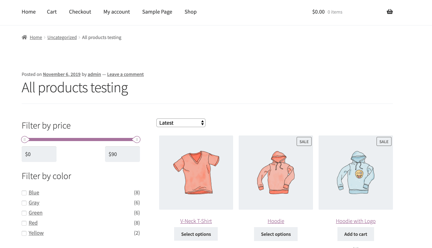
Task: Enable the Yellow color filter
Action: point(24,233)
